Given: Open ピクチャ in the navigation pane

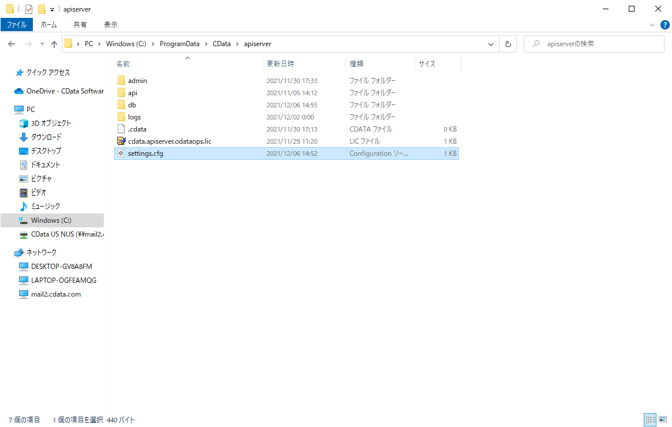Looking at the screenshot, I should coord(41,178).
